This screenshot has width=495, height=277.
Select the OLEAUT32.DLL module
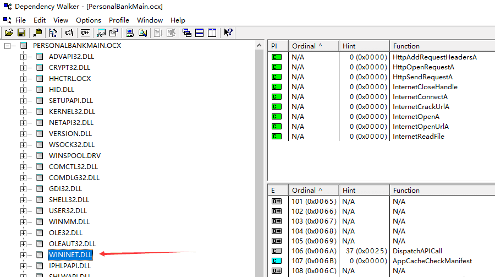point(72,244)
